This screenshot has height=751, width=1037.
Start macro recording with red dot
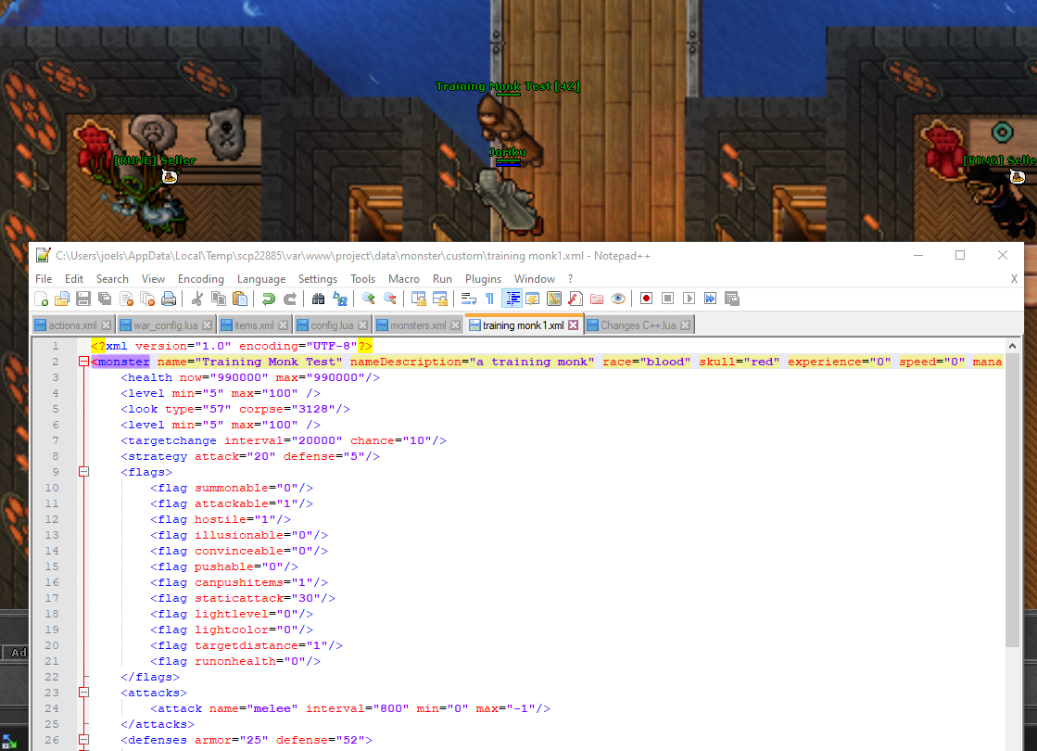646,299
